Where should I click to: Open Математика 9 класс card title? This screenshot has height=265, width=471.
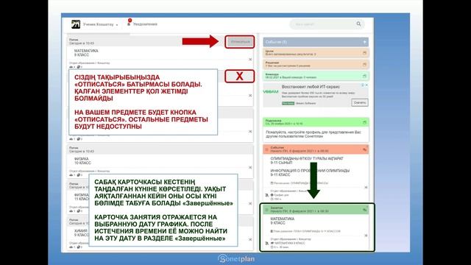(x=86, y=53)
